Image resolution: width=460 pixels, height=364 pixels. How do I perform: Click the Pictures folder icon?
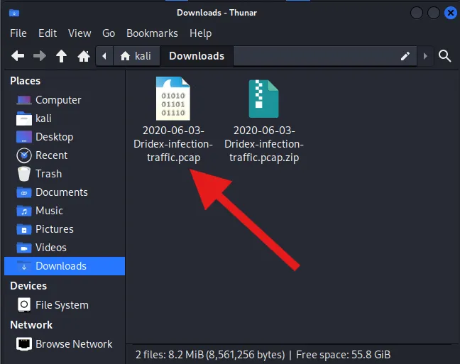point(24,229)
